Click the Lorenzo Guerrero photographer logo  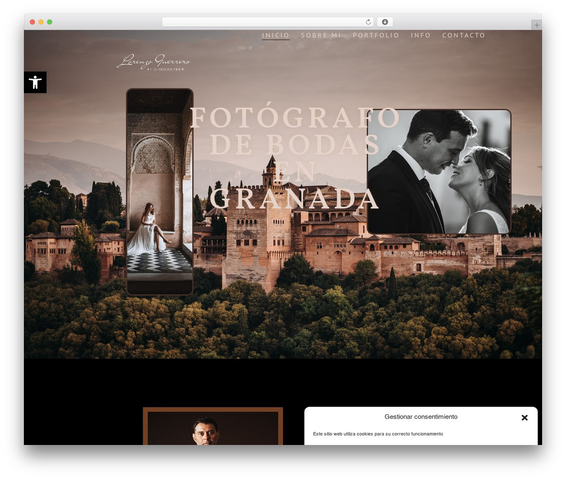153,62
